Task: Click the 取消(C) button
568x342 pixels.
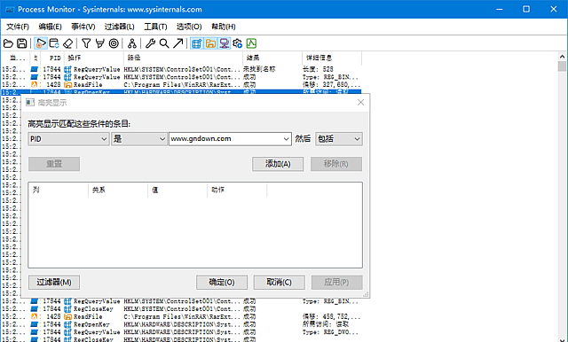Action: pyautogui.click(x=279, y=282)
